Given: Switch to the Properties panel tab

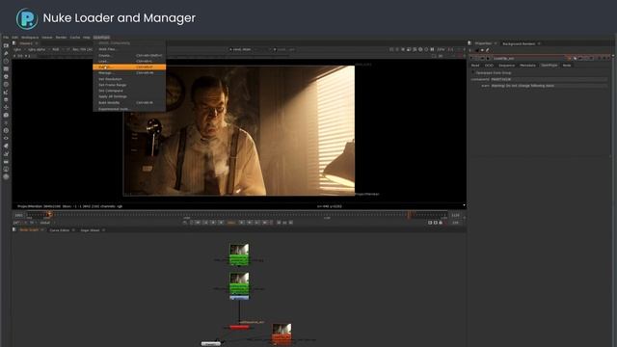Looking at the screenshot, I should tap(483, 43).
